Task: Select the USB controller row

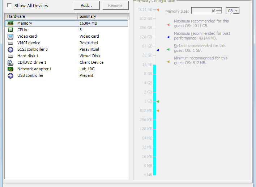Action: (67, 76)
